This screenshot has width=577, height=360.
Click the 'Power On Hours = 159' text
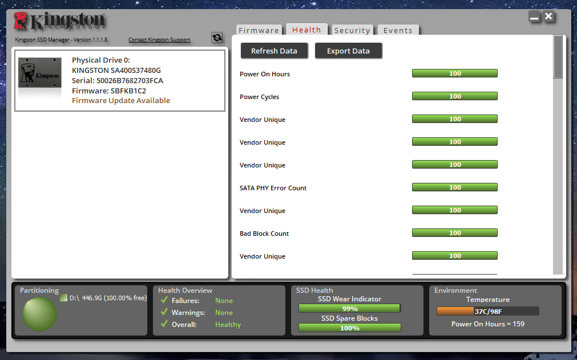pyautogui.click(x=487, y=324)
